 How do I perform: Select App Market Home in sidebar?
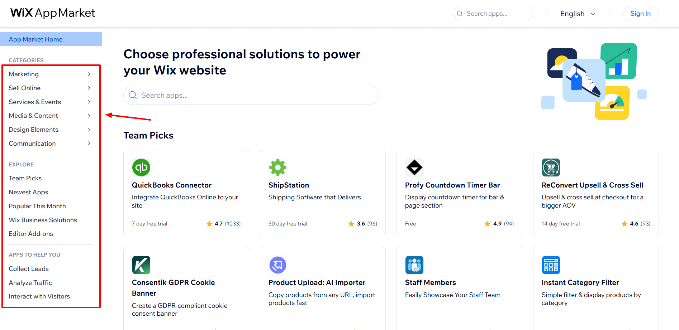click(x=36, y=39)
